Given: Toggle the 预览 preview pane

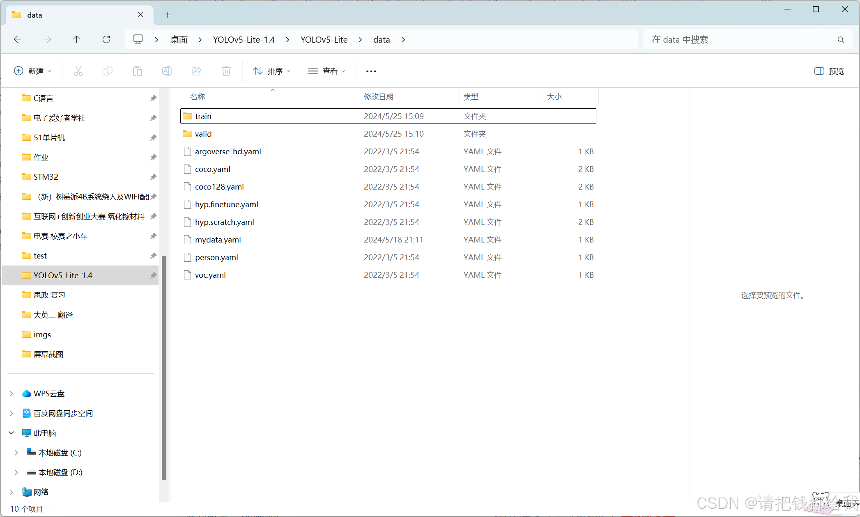Looking at the screenshot, I should (829, 71).
